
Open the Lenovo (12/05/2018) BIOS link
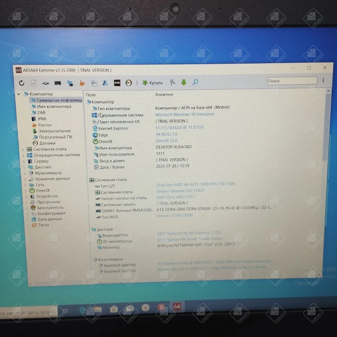click(175, 215)
